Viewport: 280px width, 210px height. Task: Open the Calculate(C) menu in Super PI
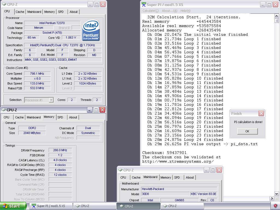[151, 11]
